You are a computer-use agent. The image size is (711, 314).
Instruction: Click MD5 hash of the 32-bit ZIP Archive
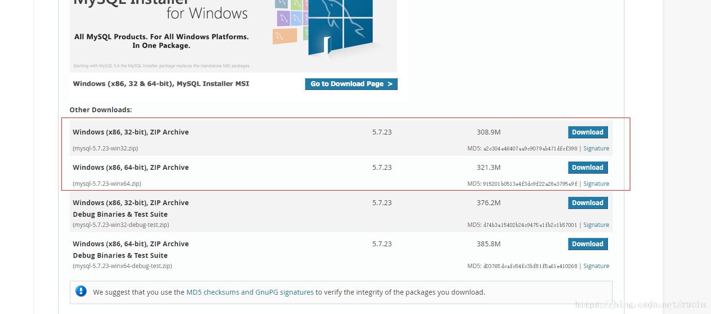click(530, 149)
